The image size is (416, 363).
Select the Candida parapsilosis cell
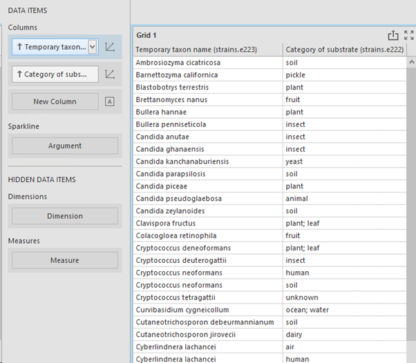[171, 174]
